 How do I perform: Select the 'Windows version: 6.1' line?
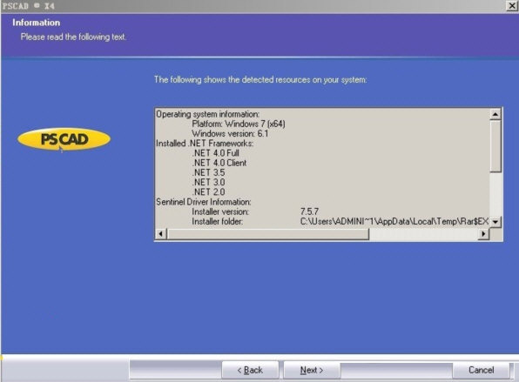coord(230,134)
